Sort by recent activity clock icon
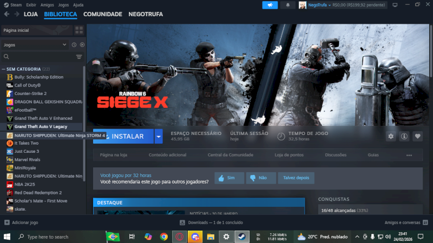433x243 pixels. tap(74, 45)
